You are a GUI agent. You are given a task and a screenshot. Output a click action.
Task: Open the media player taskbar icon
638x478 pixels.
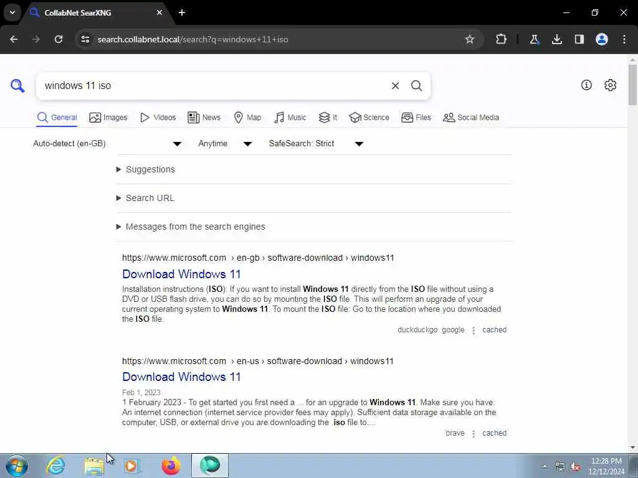pyautogui.click(x=131, y=466)
